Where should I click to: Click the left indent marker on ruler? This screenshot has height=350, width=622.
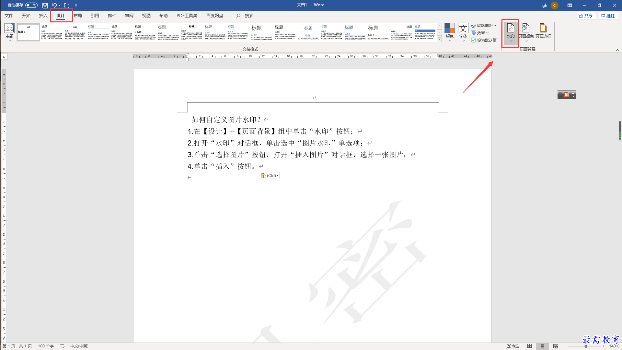click(187, 60)
